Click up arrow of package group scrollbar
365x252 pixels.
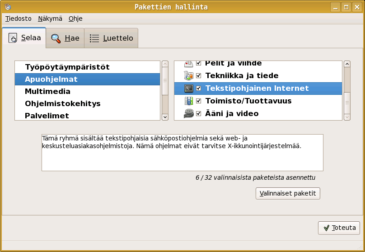[347, 64]
